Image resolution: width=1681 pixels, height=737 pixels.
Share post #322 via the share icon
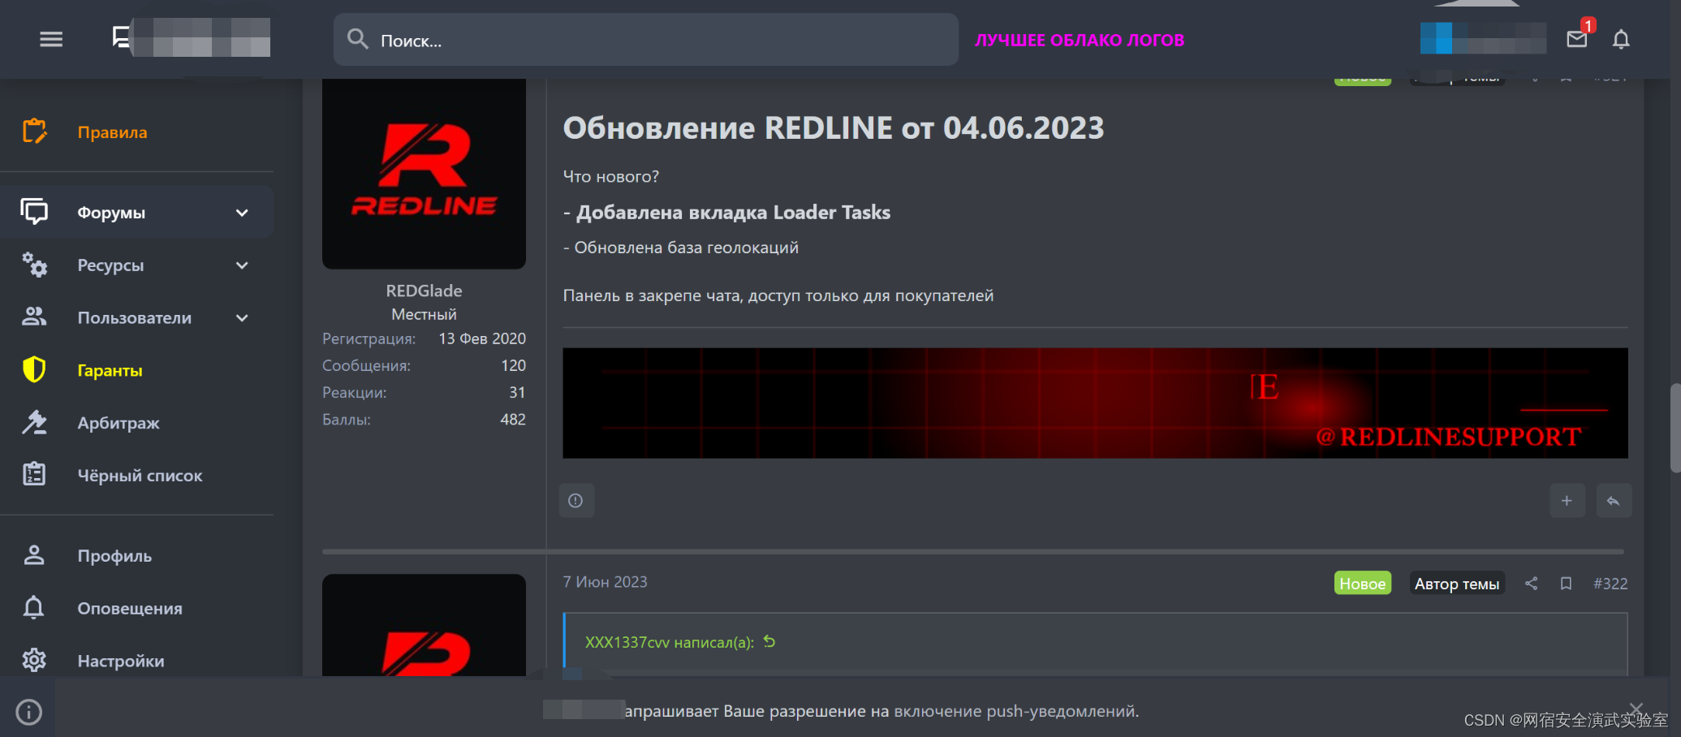pos(1532,583)
